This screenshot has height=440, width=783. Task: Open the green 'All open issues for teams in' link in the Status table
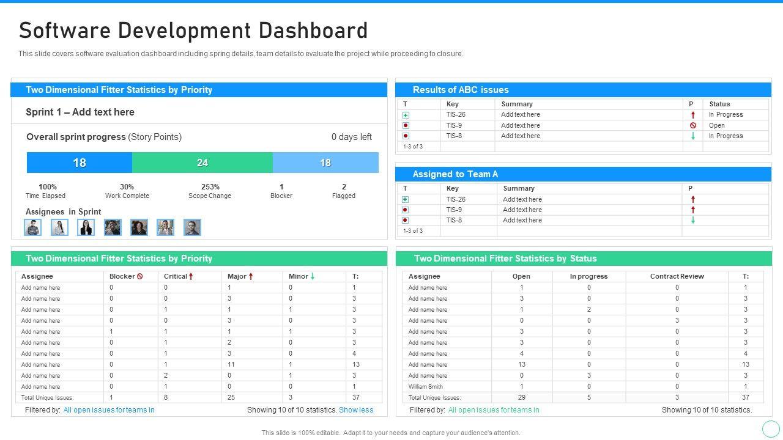[494, 410]
